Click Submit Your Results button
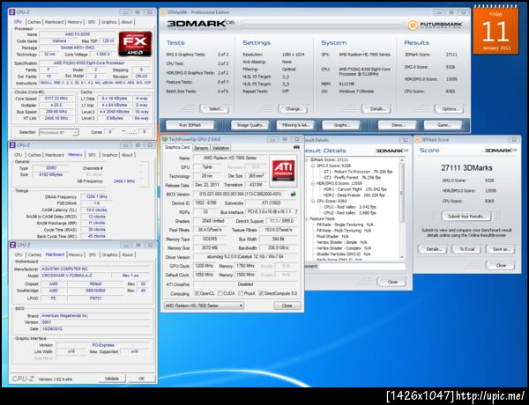Screen dimensions: 529x405 tap(466, 217)
